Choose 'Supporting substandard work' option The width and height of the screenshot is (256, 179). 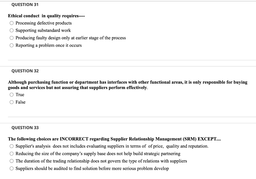tap(11, 30)
